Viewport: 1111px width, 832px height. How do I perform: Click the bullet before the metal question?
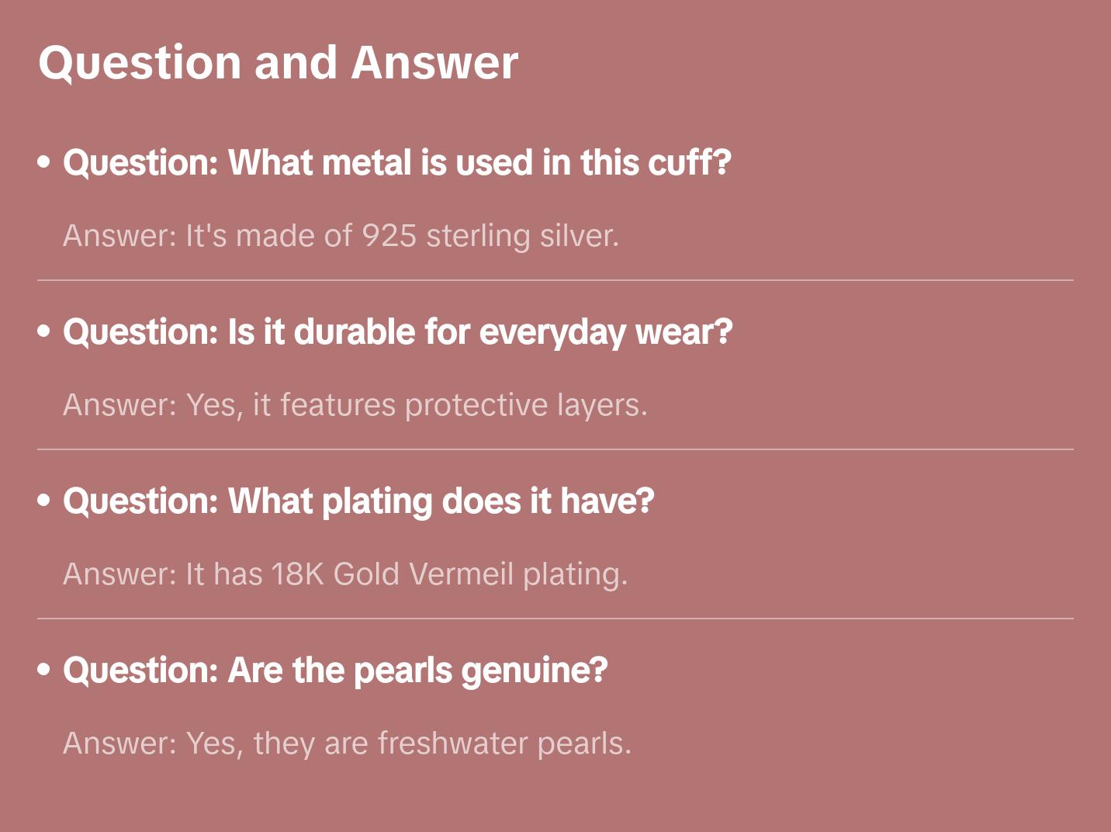[x=44, y=162]
